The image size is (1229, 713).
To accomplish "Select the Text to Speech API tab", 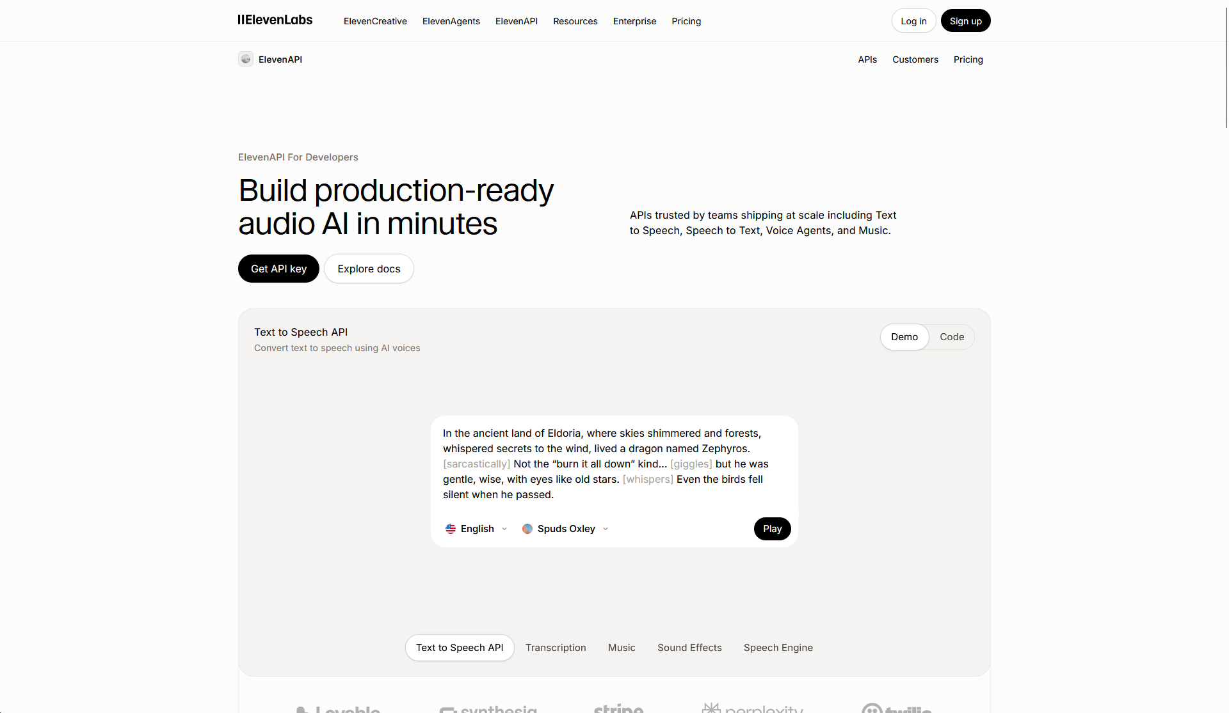I will [460, 648].
